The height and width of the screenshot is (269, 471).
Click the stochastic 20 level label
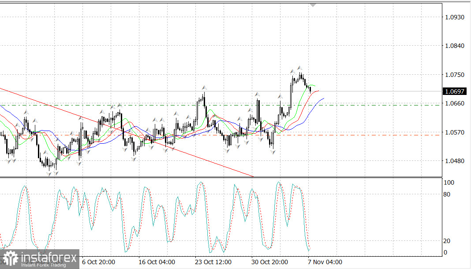coord(447,241)
